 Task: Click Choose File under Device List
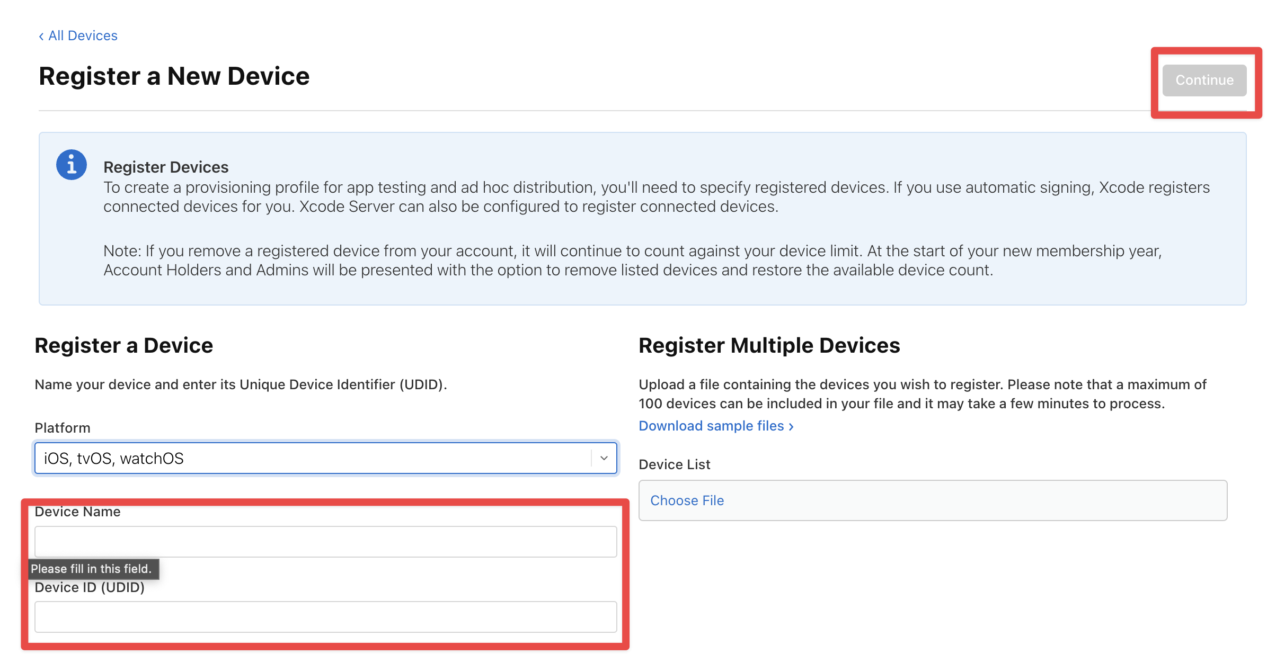[687, 500]
